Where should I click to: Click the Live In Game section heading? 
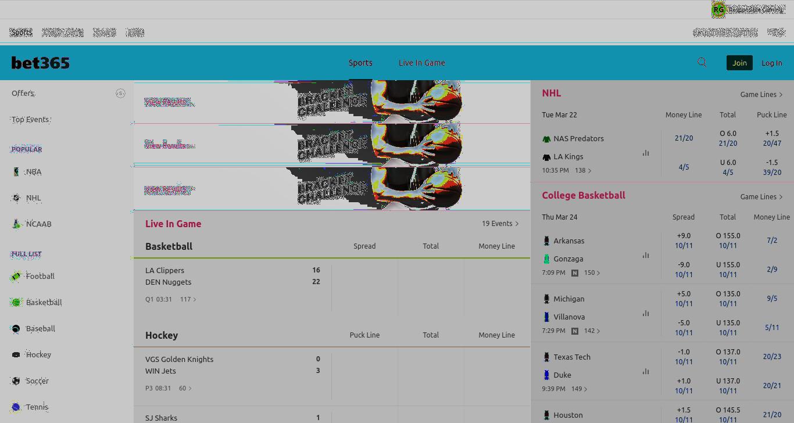pos(173,224)
